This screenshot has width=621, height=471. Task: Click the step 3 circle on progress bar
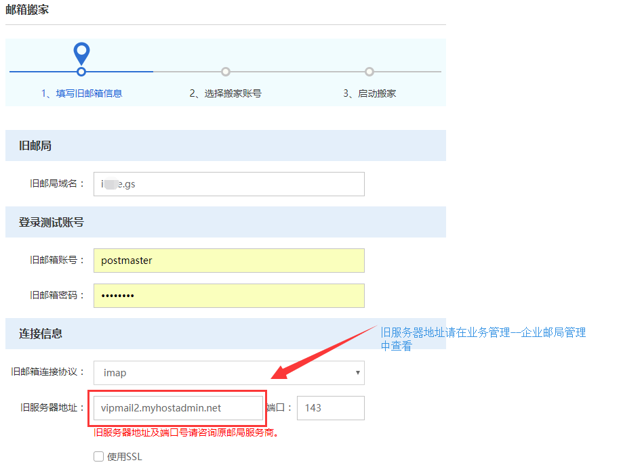coord(369,72)
